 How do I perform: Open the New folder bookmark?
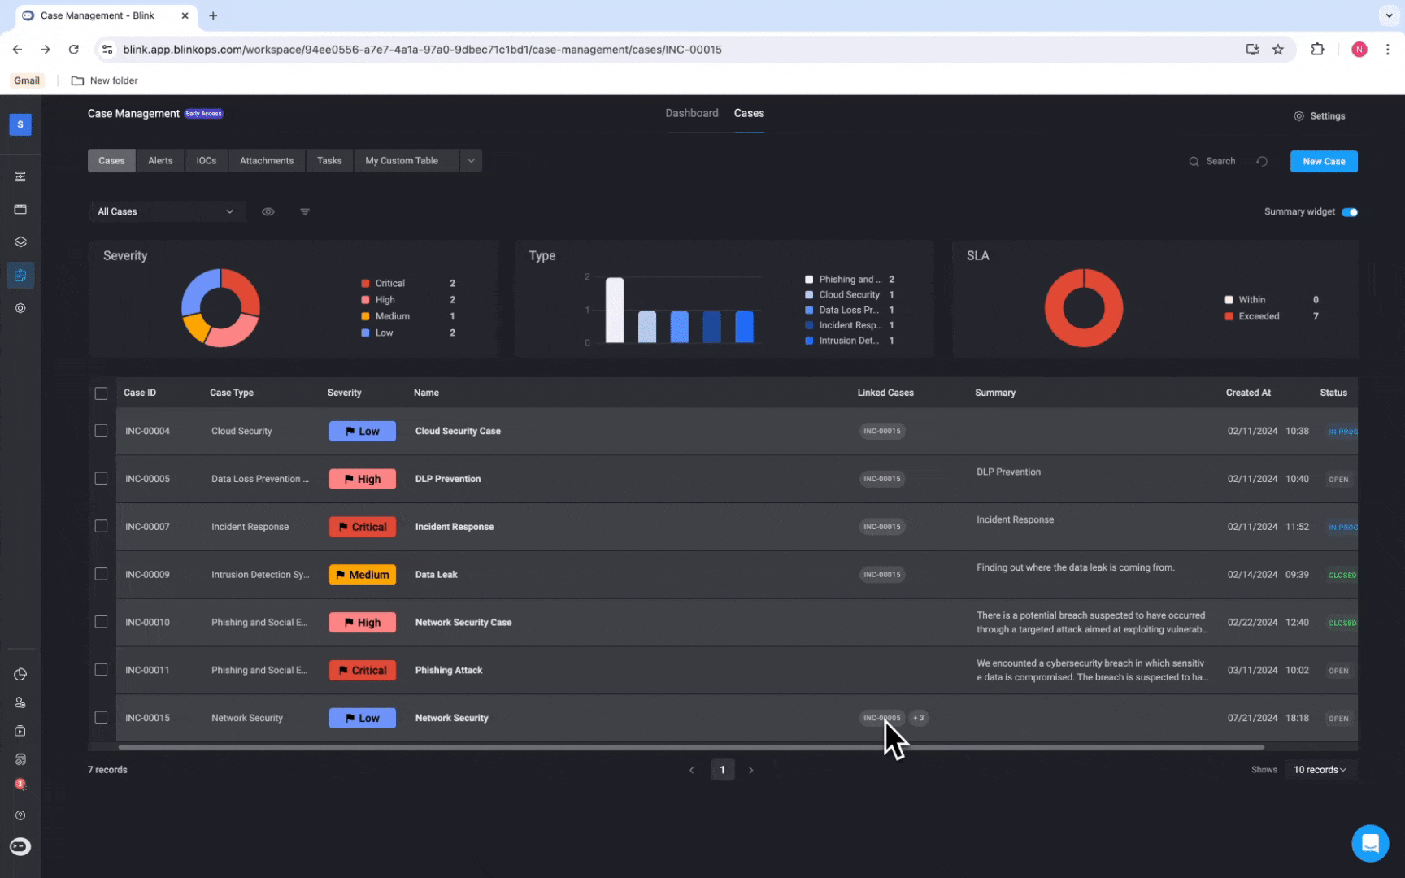(x=105, y=80)
